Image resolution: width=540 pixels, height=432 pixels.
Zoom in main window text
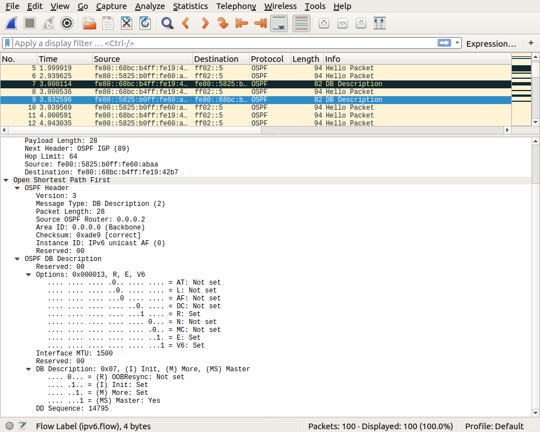coord(324,24)
